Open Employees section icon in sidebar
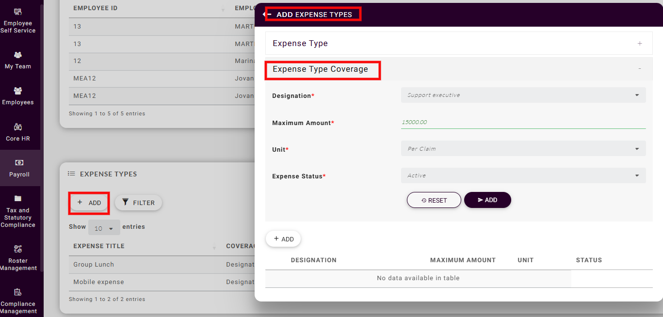The image size is (663, 317). (x=18, y=91)
